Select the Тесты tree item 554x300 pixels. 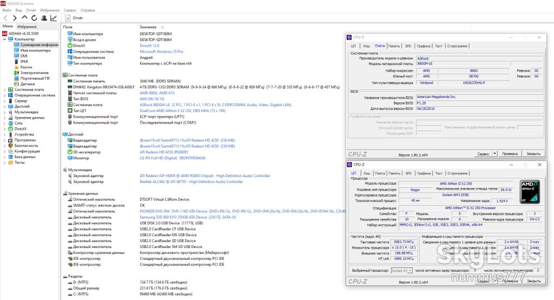pos(19,162)
